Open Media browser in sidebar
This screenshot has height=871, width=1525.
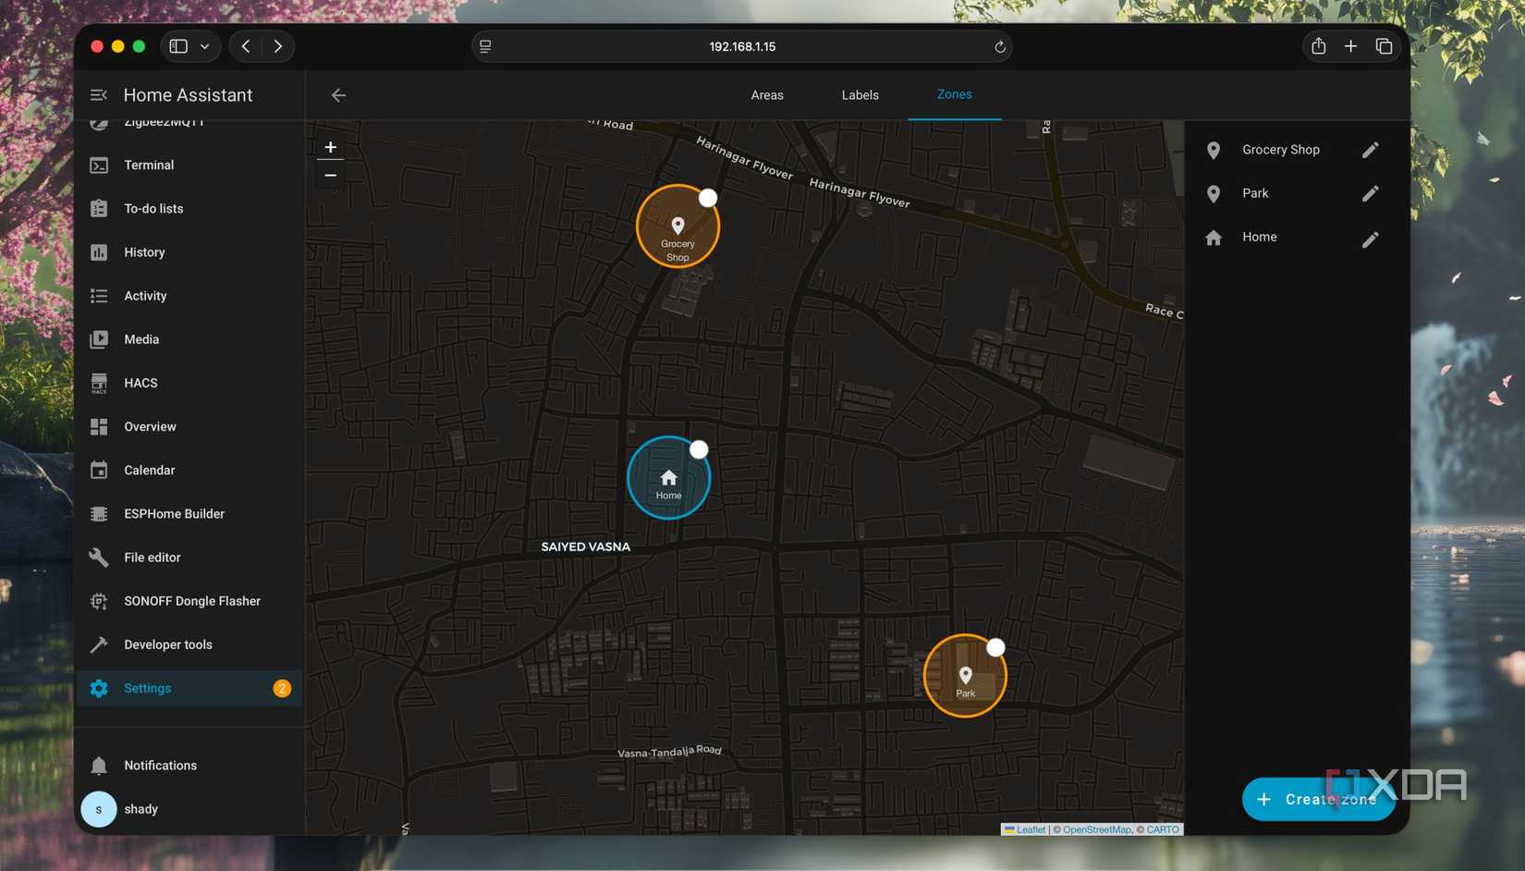[x=189, y=339]
